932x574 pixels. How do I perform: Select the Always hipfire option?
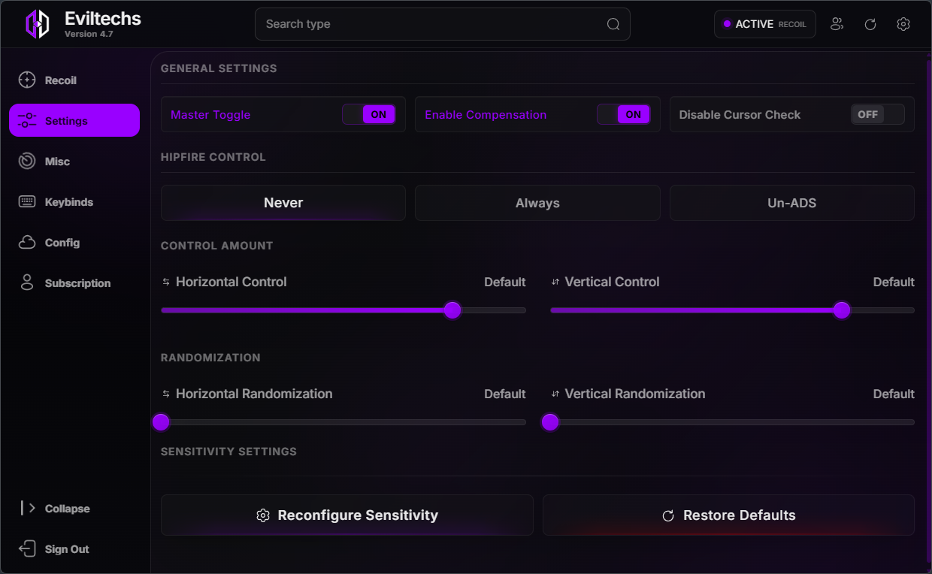(x=537, y=203)
